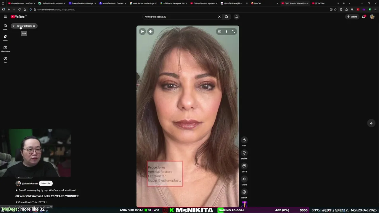Click the browser home button
The width and height of the screenshot is (379, 213).
pos(25,9)
